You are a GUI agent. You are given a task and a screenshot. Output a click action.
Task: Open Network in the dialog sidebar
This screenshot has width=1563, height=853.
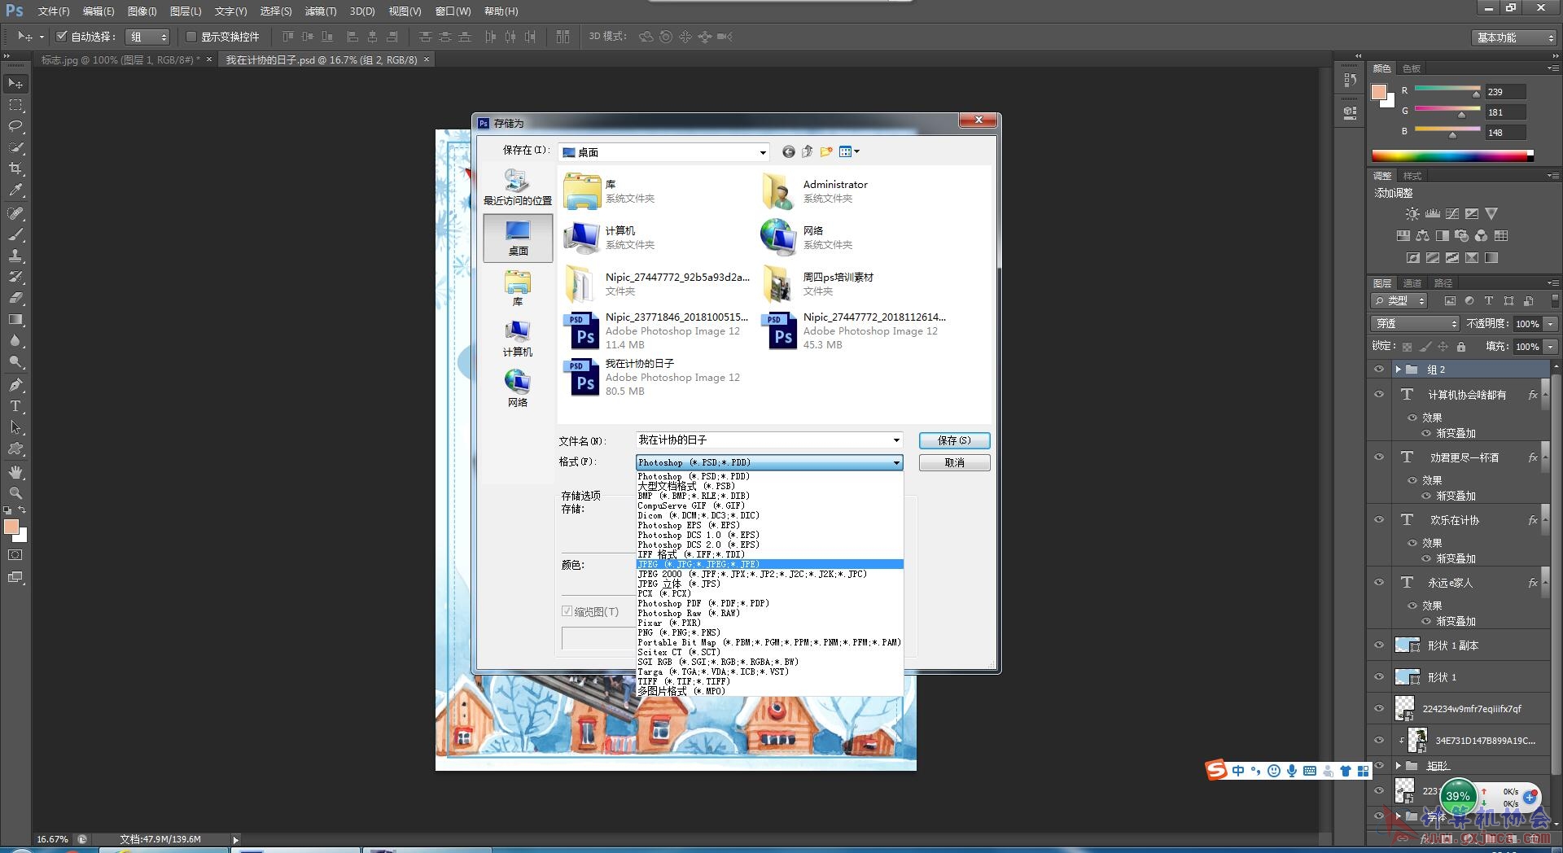[518, 389]
